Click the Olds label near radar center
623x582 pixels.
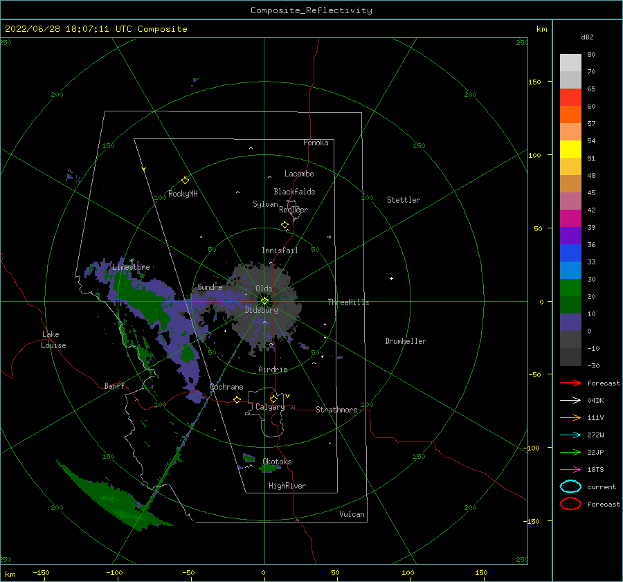point(264,289)
